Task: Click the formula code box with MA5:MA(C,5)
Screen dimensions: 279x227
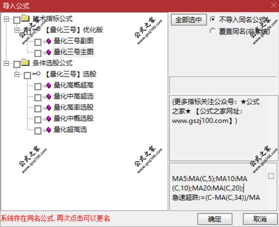Action: (223, 187)
